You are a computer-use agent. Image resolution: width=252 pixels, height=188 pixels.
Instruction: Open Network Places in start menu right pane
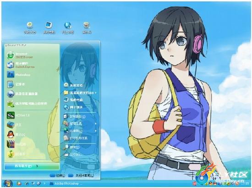(x=73, y=107)
